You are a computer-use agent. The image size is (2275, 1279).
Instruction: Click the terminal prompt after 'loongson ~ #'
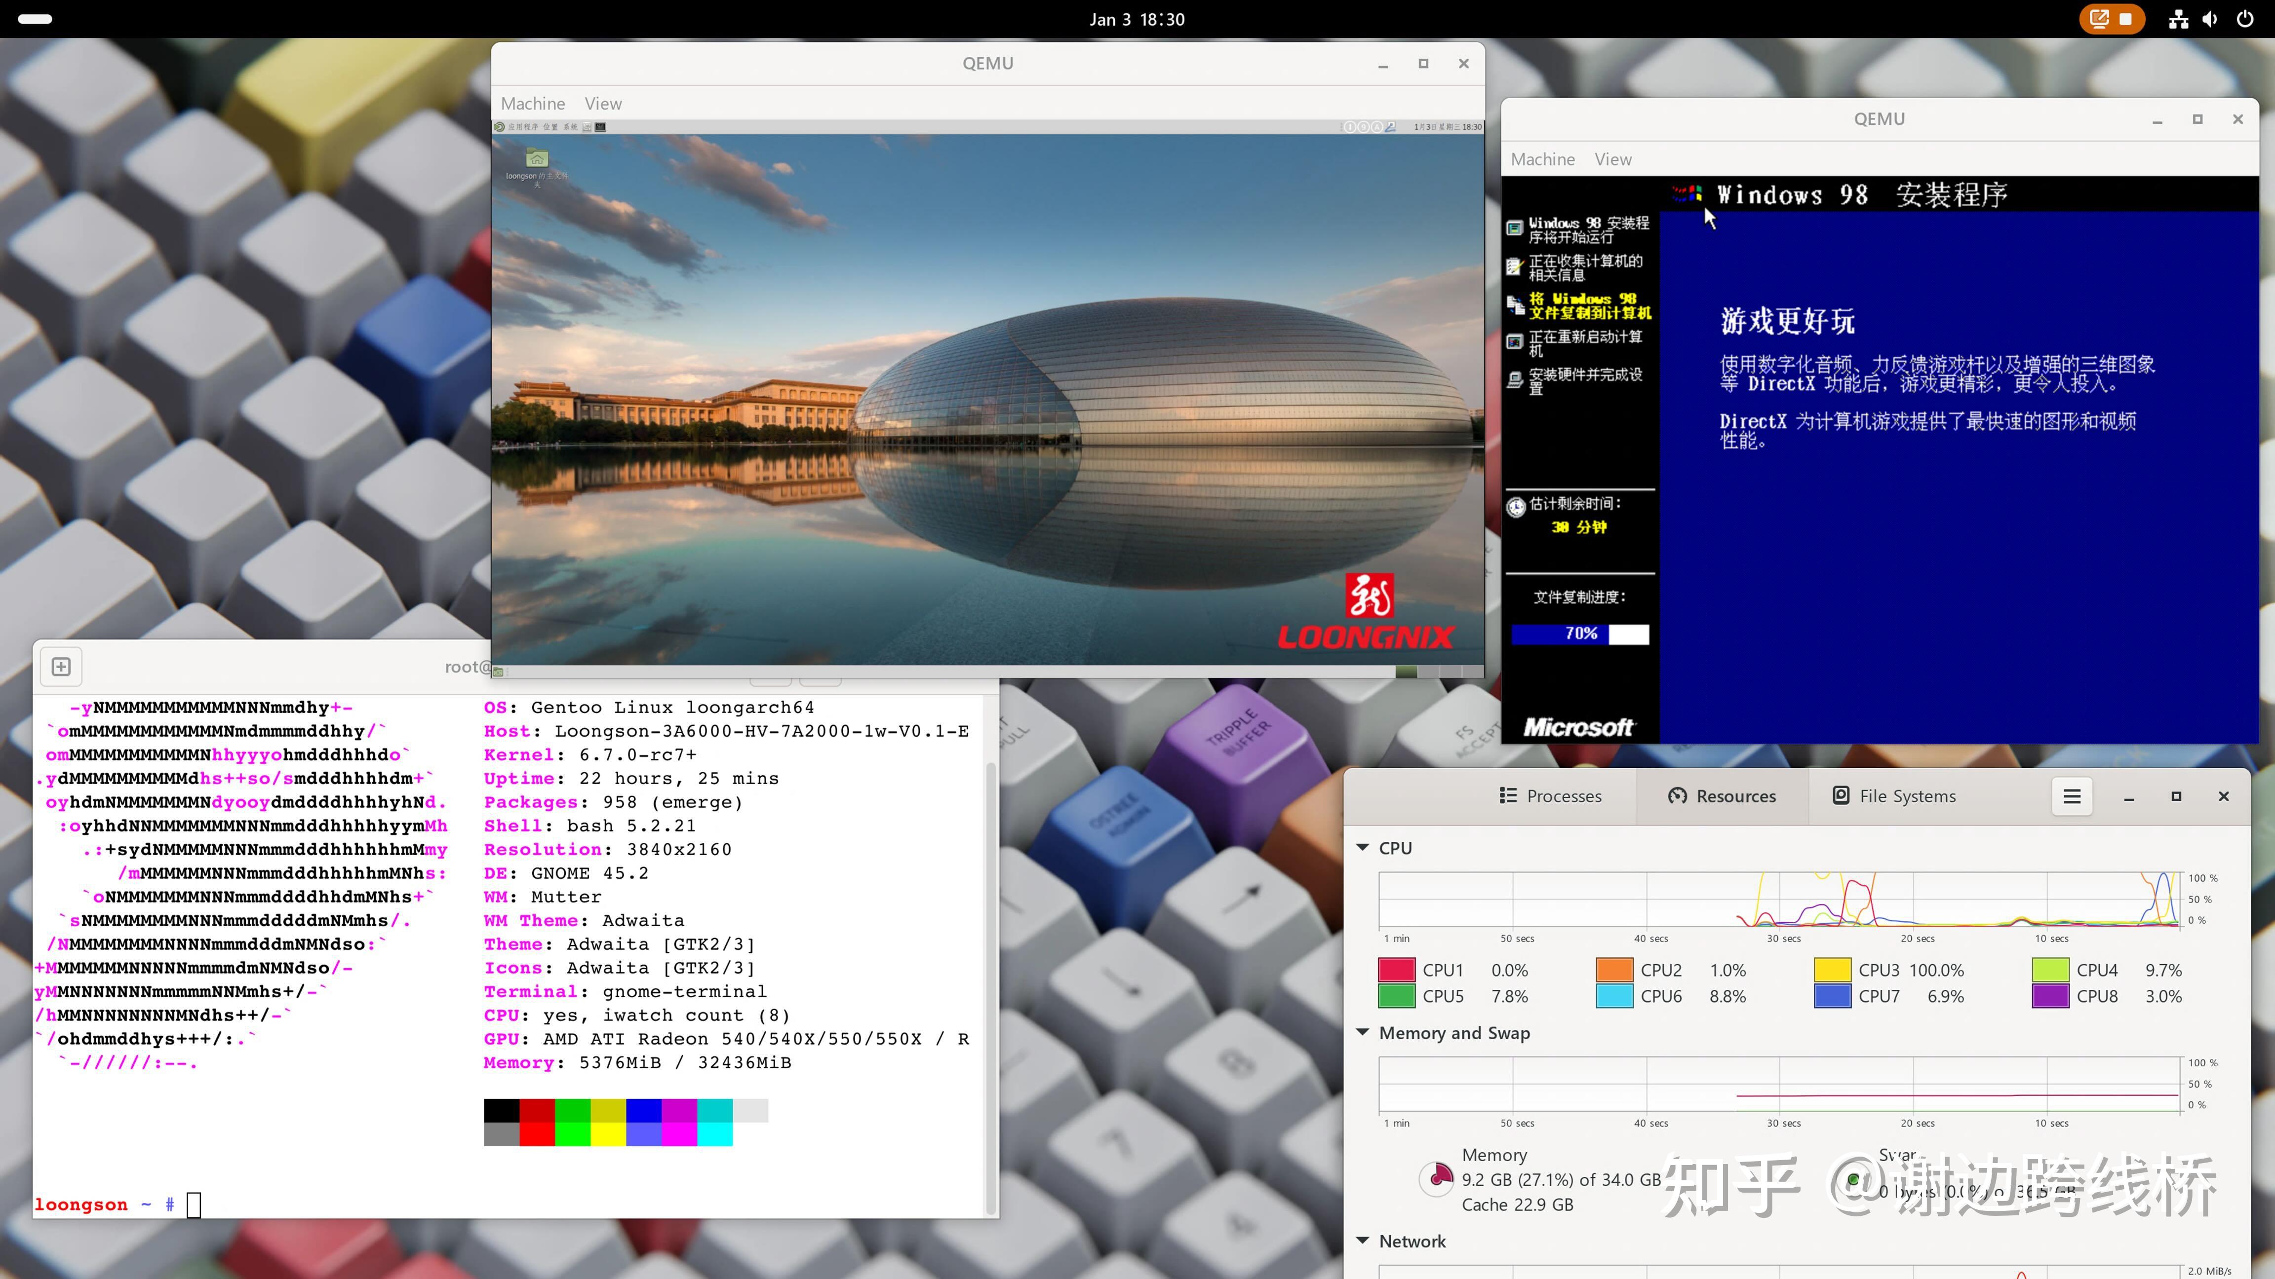[194, 1205]
